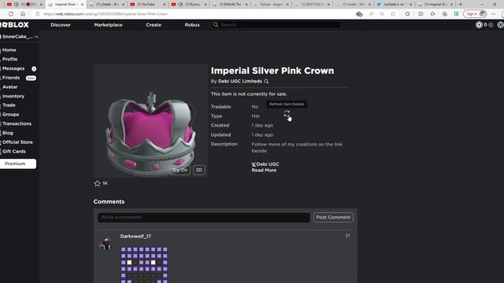
Task: Click the Premium button
Action: click(x=17, y=164)
